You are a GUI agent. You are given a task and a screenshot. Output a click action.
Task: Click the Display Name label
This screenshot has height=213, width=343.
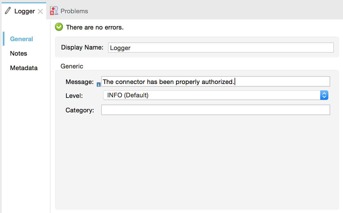[x=82, y=47]
